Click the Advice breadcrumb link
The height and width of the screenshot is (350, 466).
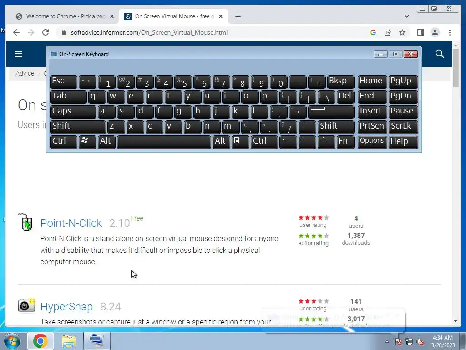[25, 73]
